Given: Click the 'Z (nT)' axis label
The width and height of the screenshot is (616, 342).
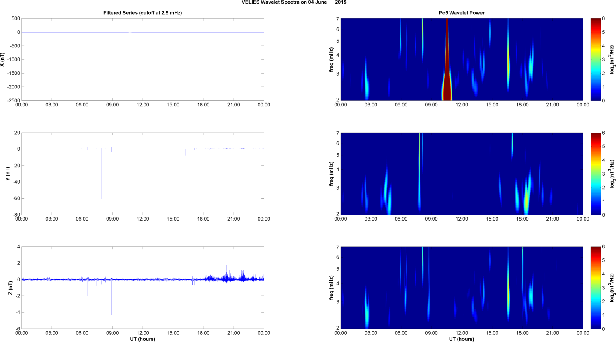Looking at the screenshot, I should coord(11,288).
